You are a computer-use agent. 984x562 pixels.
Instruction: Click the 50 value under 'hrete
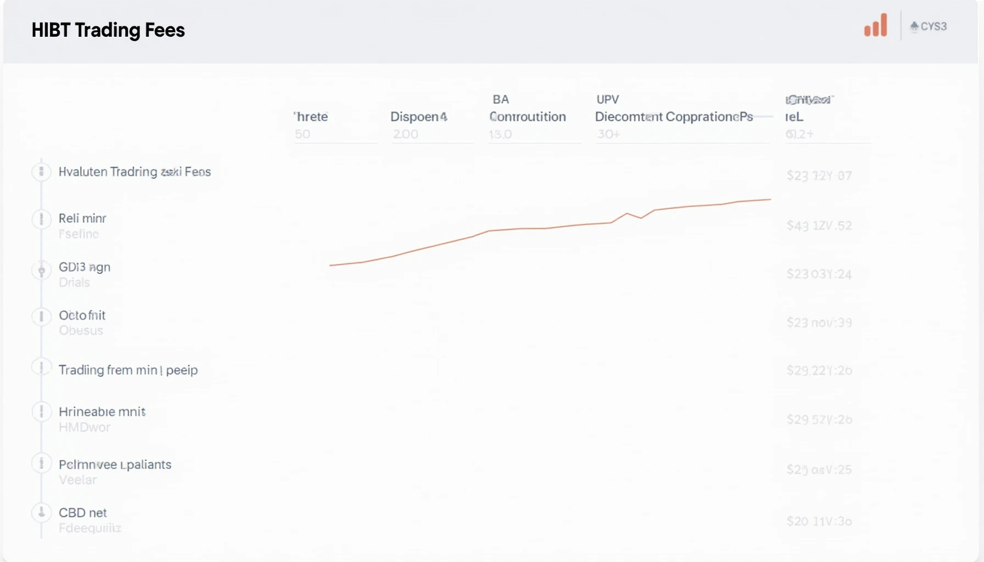(303, 134)
